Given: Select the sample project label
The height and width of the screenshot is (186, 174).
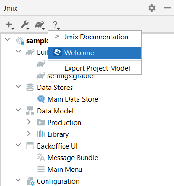Looking at the screenshot, I should (37, 41).
